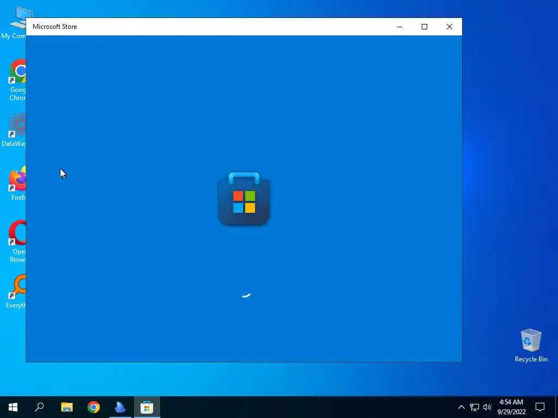Open the volume speaker icon
The height and width of the screenshot is (418, 558).
pyautogui.click(x=487, y=407)
